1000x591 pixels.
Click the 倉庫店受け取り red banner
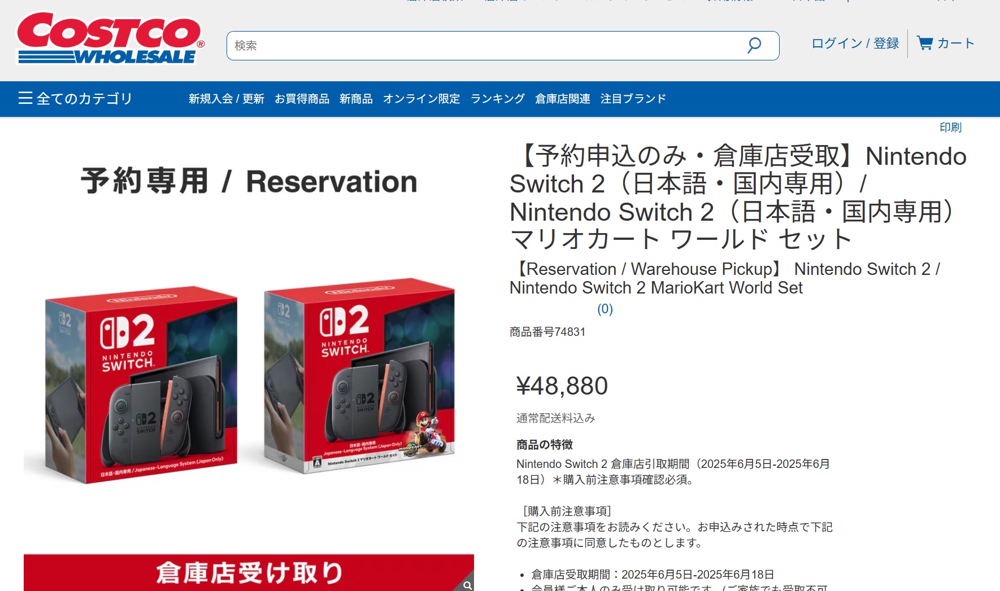[249, 572]
